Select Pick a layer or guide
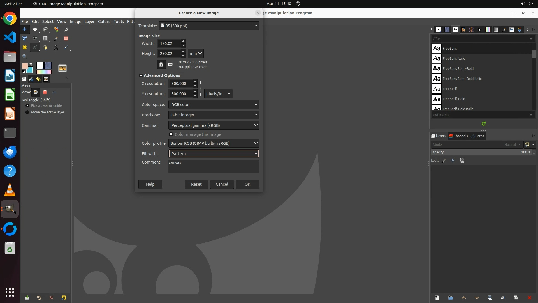Image resolution: width=538 pixels, height=303 pixels. click(x=27, y=106)
